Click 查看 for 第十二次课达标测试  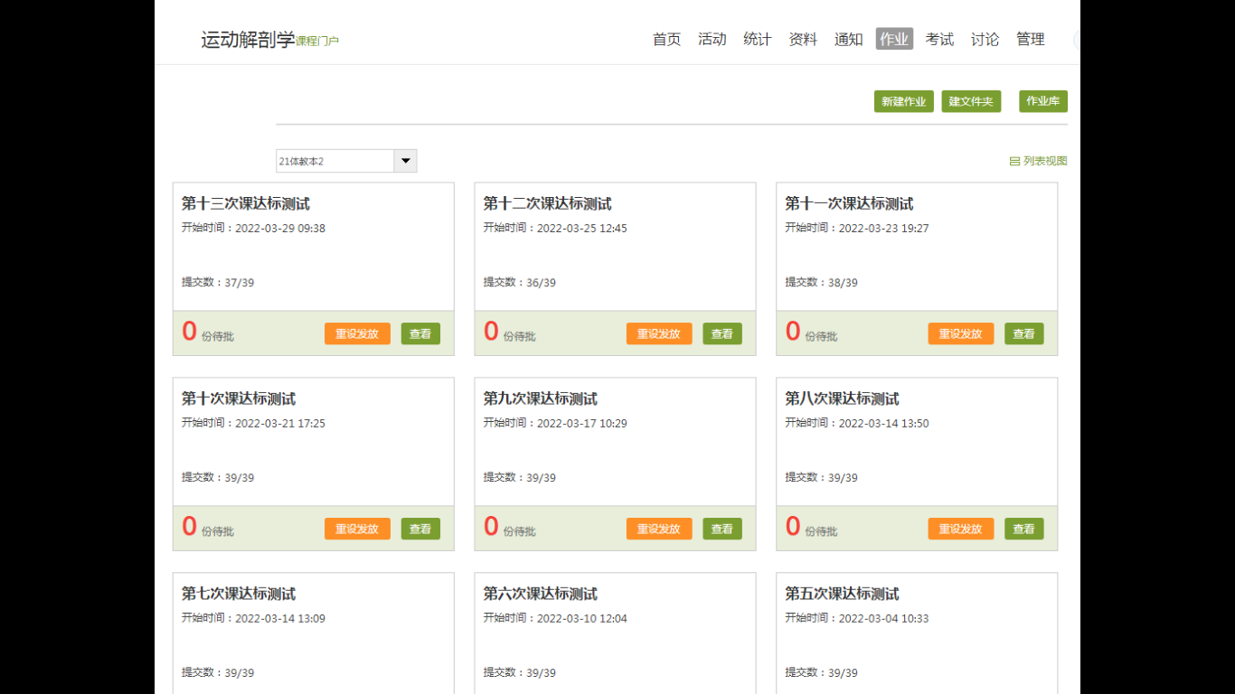(721, 333)
